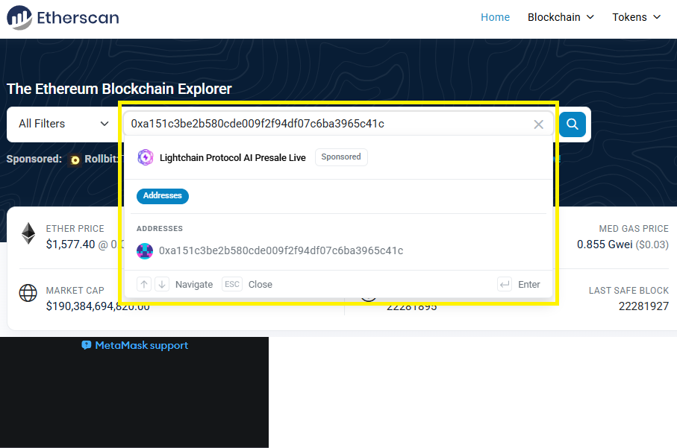Click the MetaMask support chat icon

(x=87, y=345)
